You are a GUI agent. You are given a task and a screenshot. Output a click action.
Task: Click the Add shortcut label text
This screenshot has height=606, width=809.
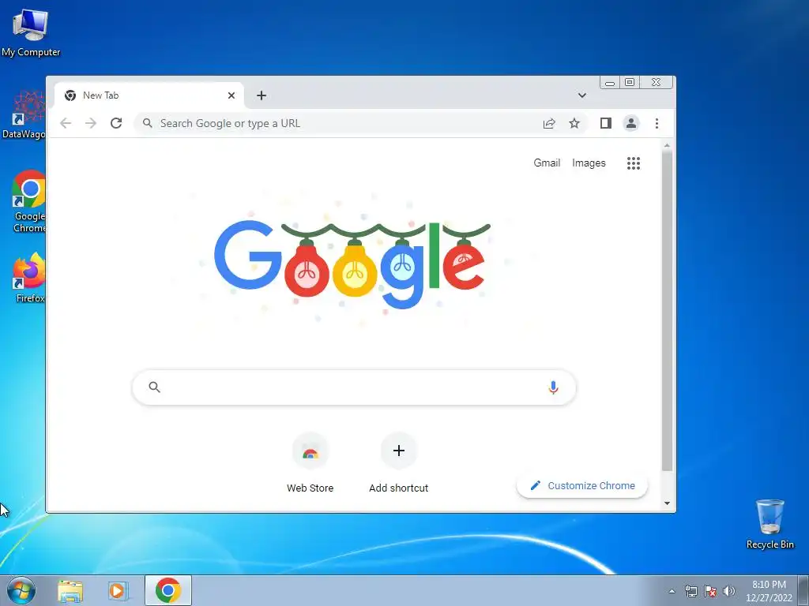398,488
